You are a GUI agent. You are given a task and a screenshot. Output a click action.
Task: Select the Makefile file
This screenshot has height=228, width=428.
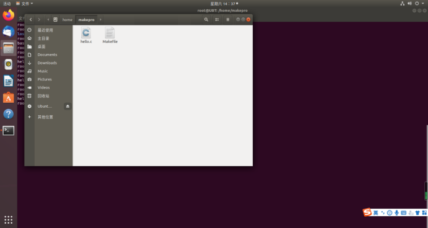pos(110,35)
